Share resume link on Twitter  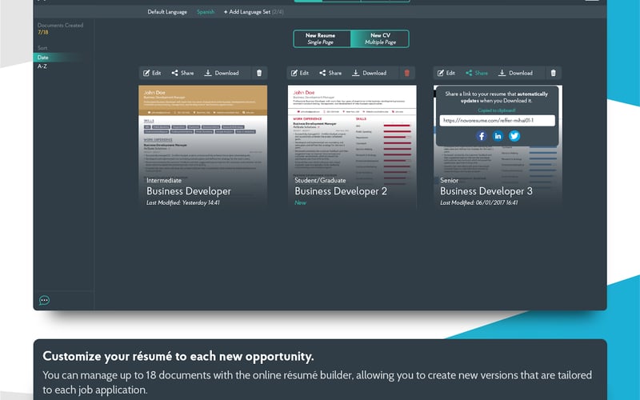(514, 136)
